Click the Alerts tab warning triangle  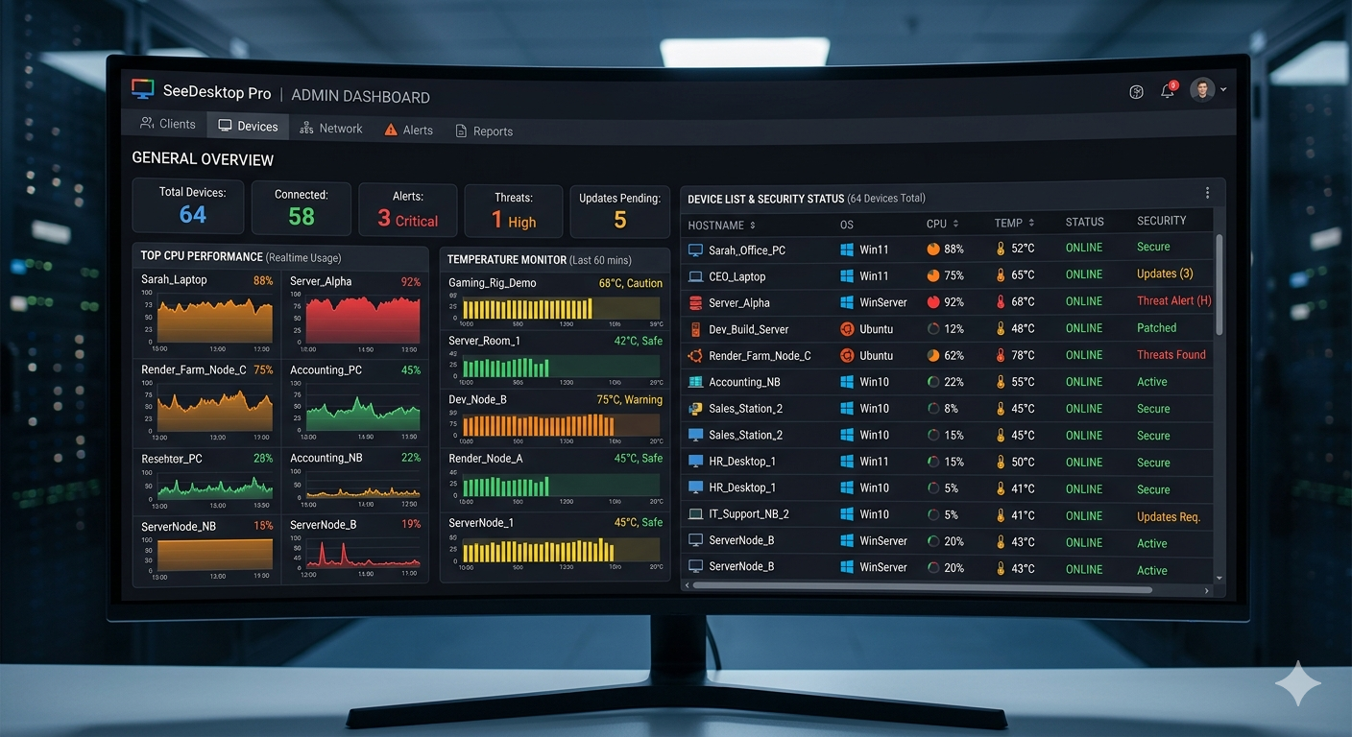pyautogui.click(x=391, y=130)
